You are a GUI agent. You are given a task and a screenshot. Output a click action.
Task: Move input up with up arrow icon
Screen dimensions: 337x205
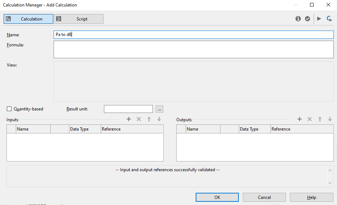[x=149, y=119]
